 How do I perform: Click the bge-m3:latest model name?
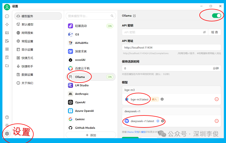[140, 99]
